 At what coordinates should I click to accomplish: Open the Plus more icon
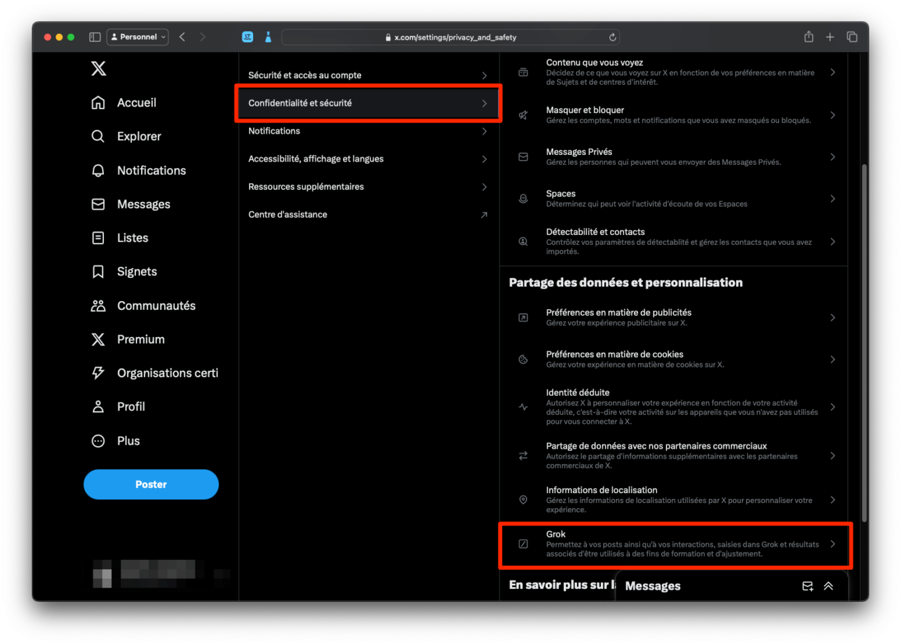coord(98,441)
